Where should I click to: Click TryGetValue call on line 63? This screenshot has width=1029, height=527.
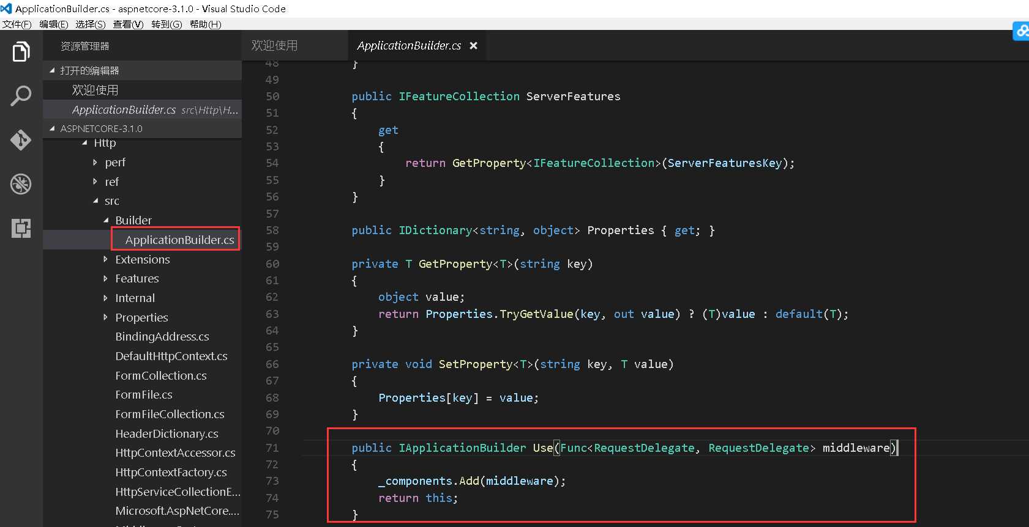point(536,314)
